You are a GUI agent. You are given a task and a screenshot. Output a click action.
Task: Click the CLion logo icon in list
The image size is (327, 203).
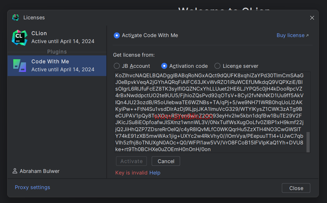coord(20,38)
